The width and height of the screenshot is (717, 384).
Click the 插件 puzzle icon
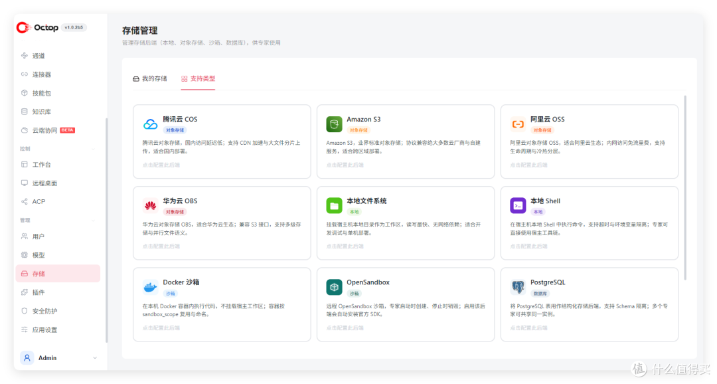pos(25,292)
